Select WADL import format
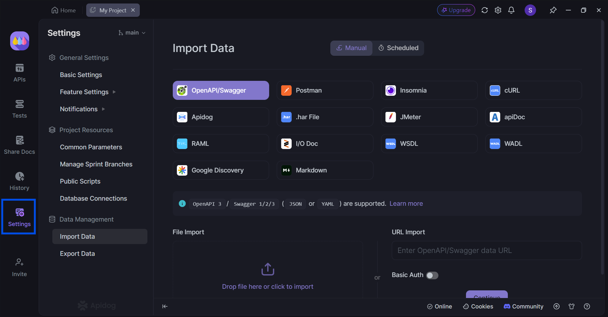 click(x=534, y=144)
